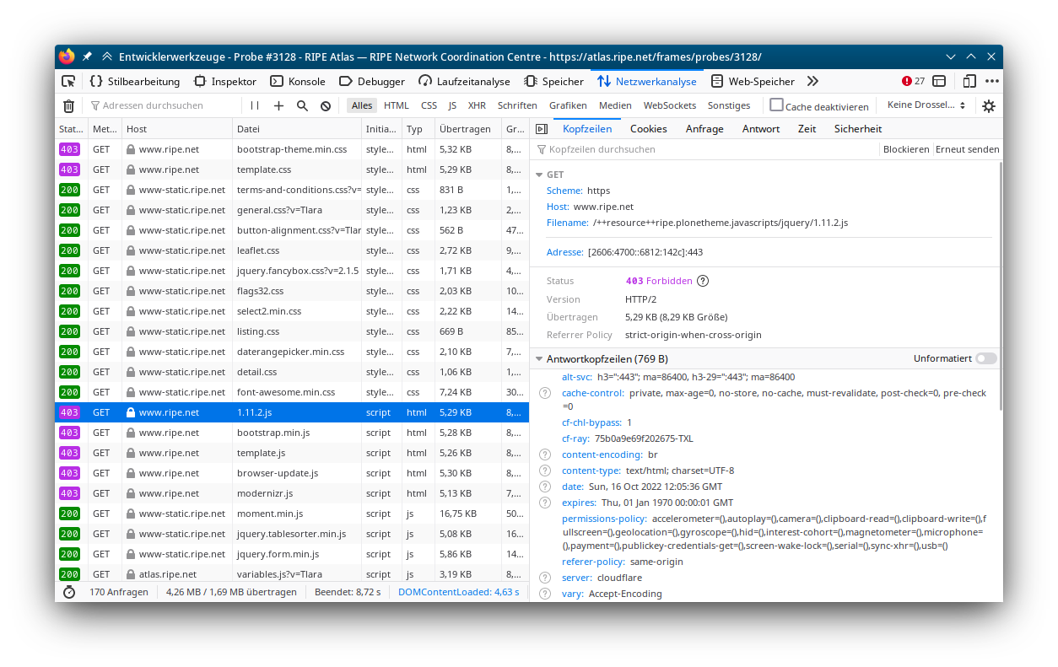Viewport: 1058px width, 667px height.
Task: Open help icon for expires header
Action: point(545,503)
